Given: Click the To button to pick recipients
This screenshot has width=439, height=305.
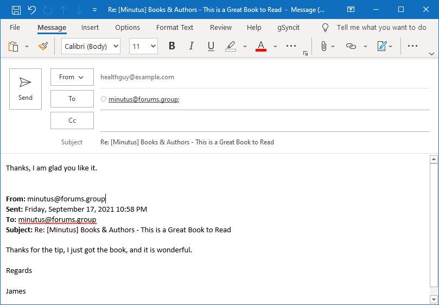Looking at the screenshot, I should [72, 99].
